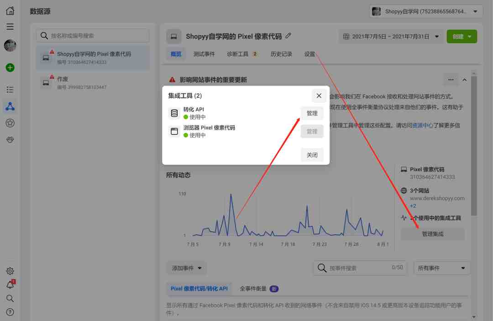The image size is (493, 321).
Task: Click the 按事件搜索 search field
Action: pos(360,268)
